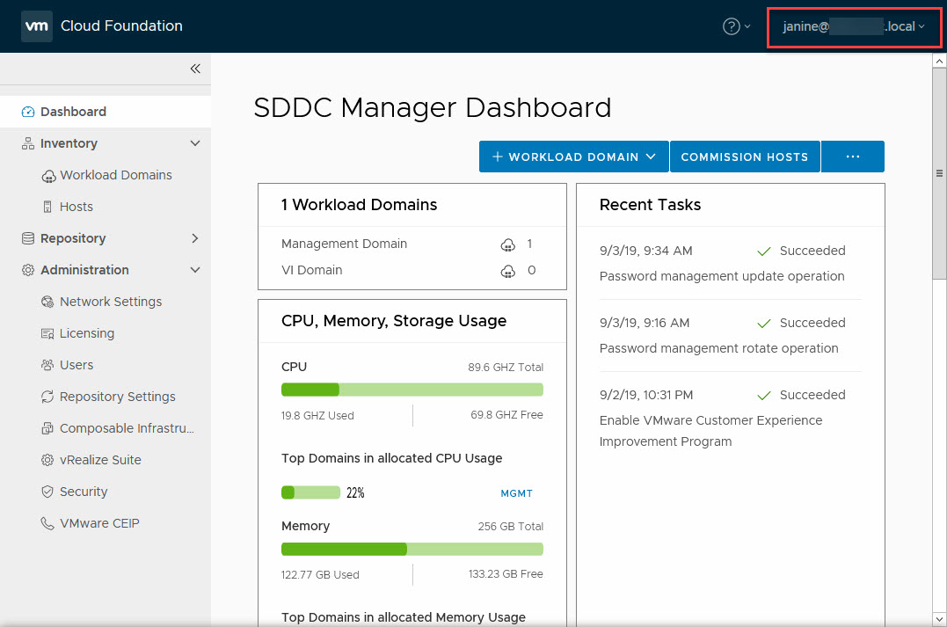This screenshot has width=947, height=627.
Task: Click the 89.6 GHZ Total value
Action: tap(506, 368)
